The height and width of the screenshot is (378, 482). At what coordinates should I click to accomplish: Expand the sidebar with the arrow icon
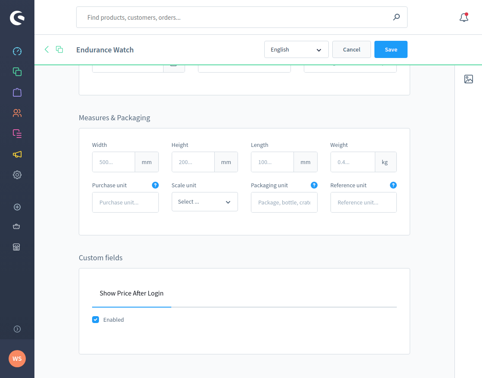[17, 329]
